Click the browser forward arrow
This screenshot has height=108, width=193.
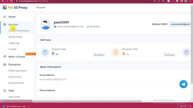point(7,1)
